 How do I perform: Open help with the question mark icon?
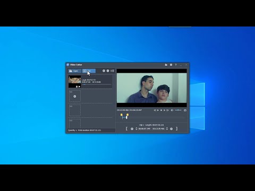click(x=176, y=65)
